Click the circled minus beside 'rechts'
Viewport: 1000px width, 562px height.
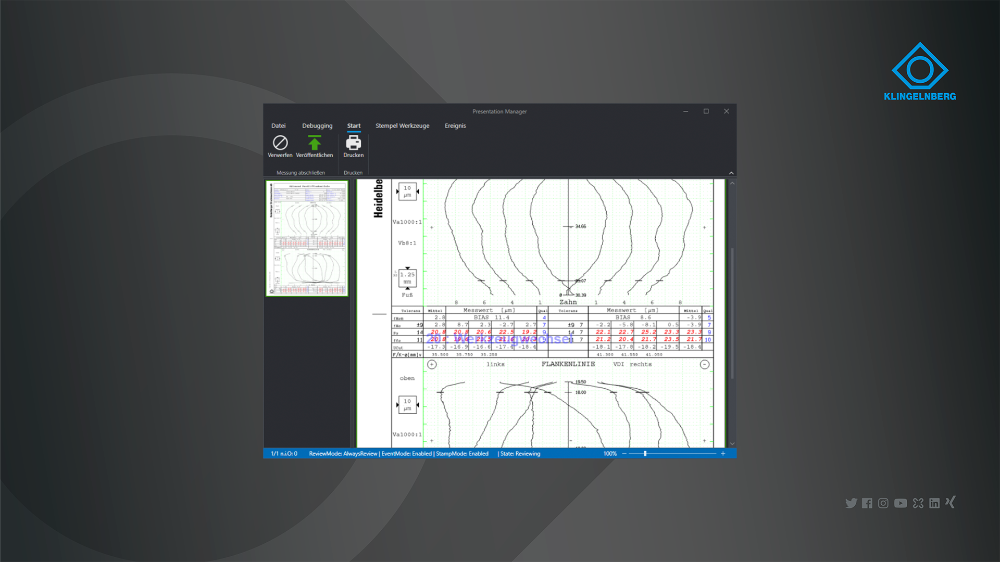point(705,364)
